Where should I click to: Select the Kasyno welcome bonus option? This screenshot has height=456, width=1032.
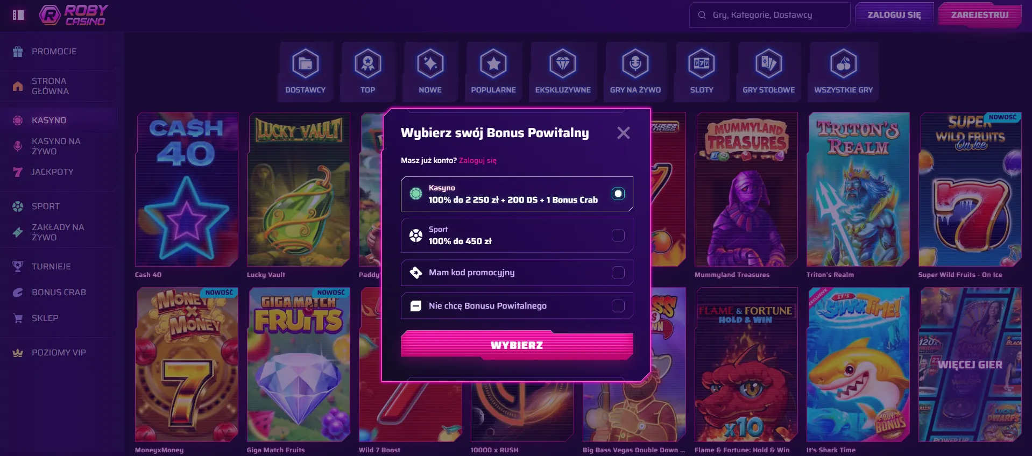click(517, 194)
